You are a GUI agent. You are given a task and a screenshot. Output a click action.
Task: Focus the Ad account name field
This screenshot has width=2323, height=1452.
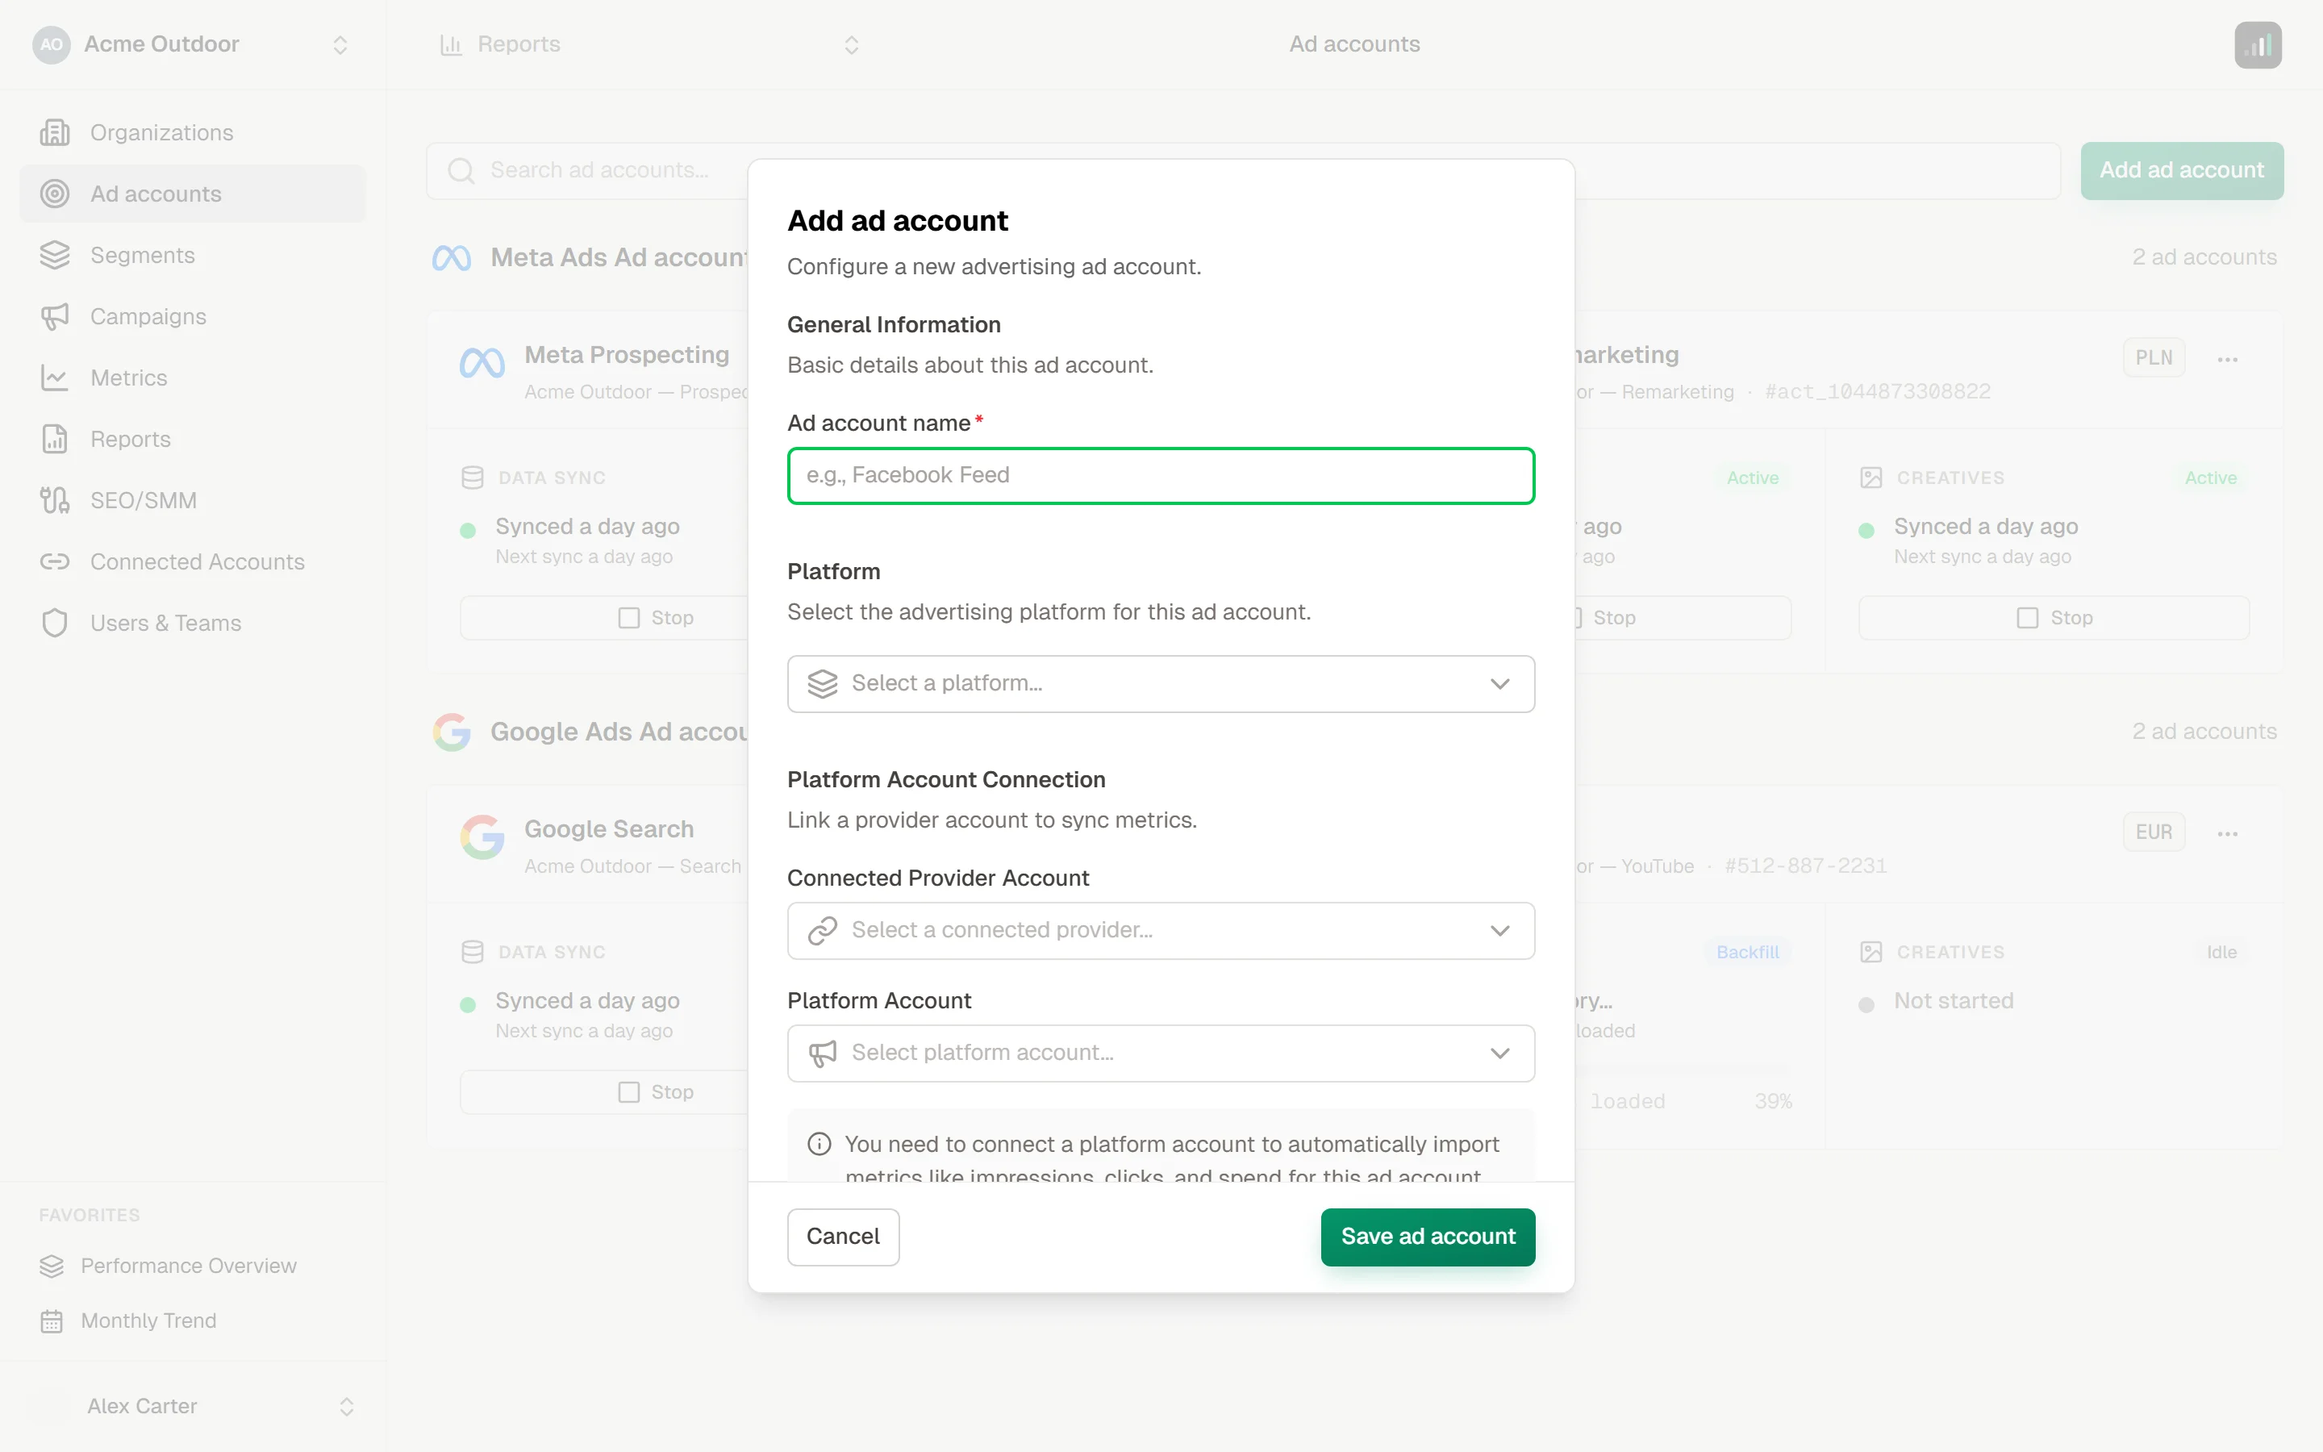click(1161, 475)
